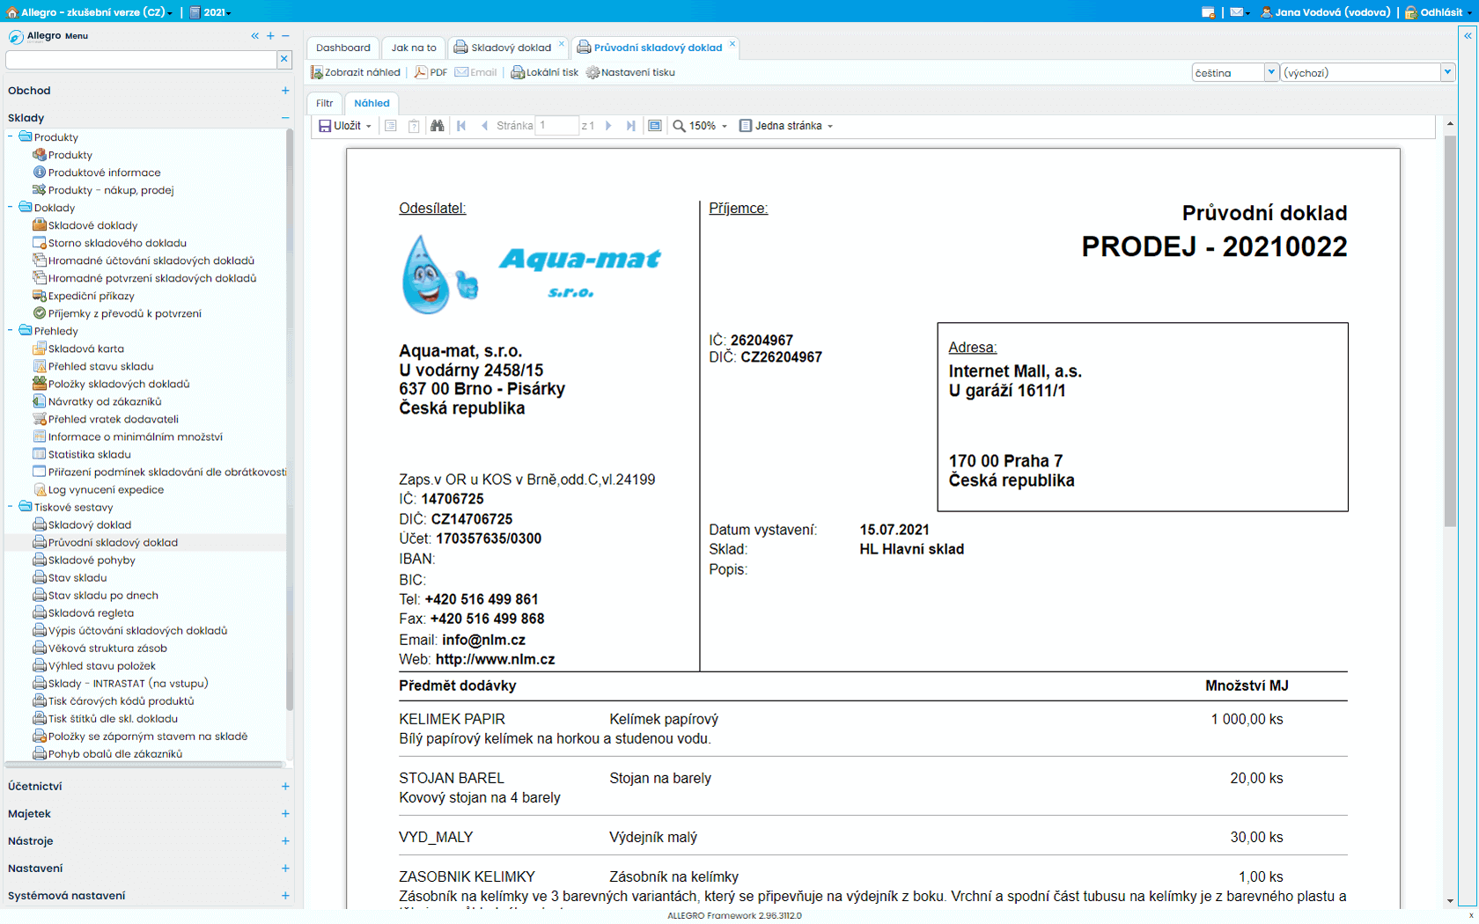The width and height of the screenshot is (1479, 924).
Task: Click Lokální tisk print button
Action: (545, 72)
